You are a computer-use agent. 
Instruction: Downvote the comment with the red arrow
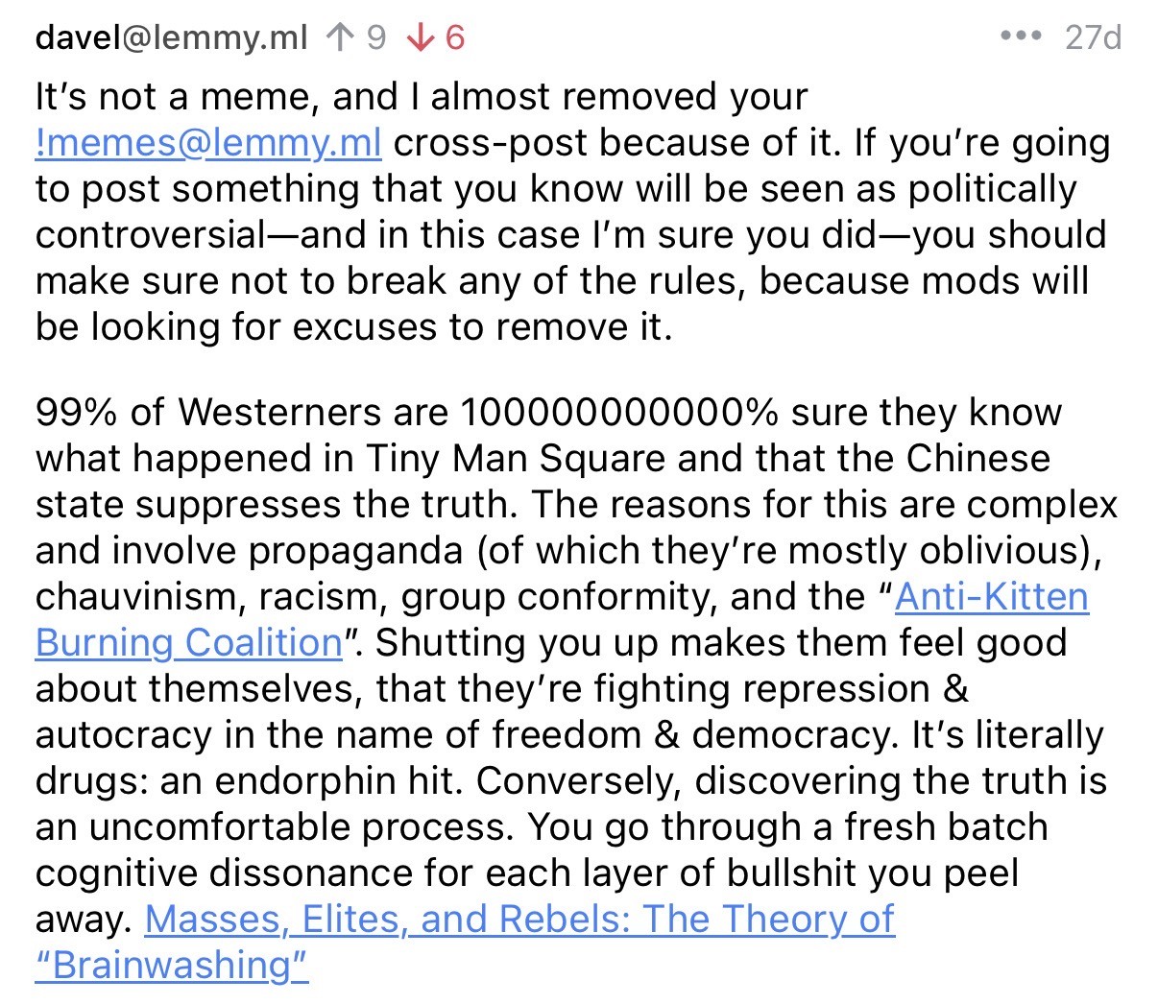click(420, 37)
